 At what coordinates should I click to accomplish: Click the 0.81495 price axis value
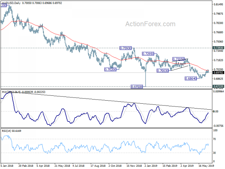tap(218, 5)
